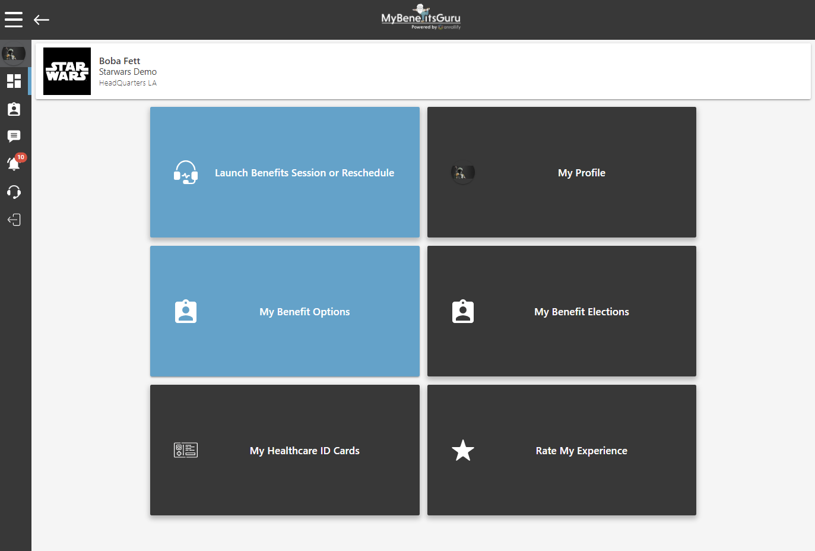
Task: Click the star icon on Rate tile
Action: [463, 451]
